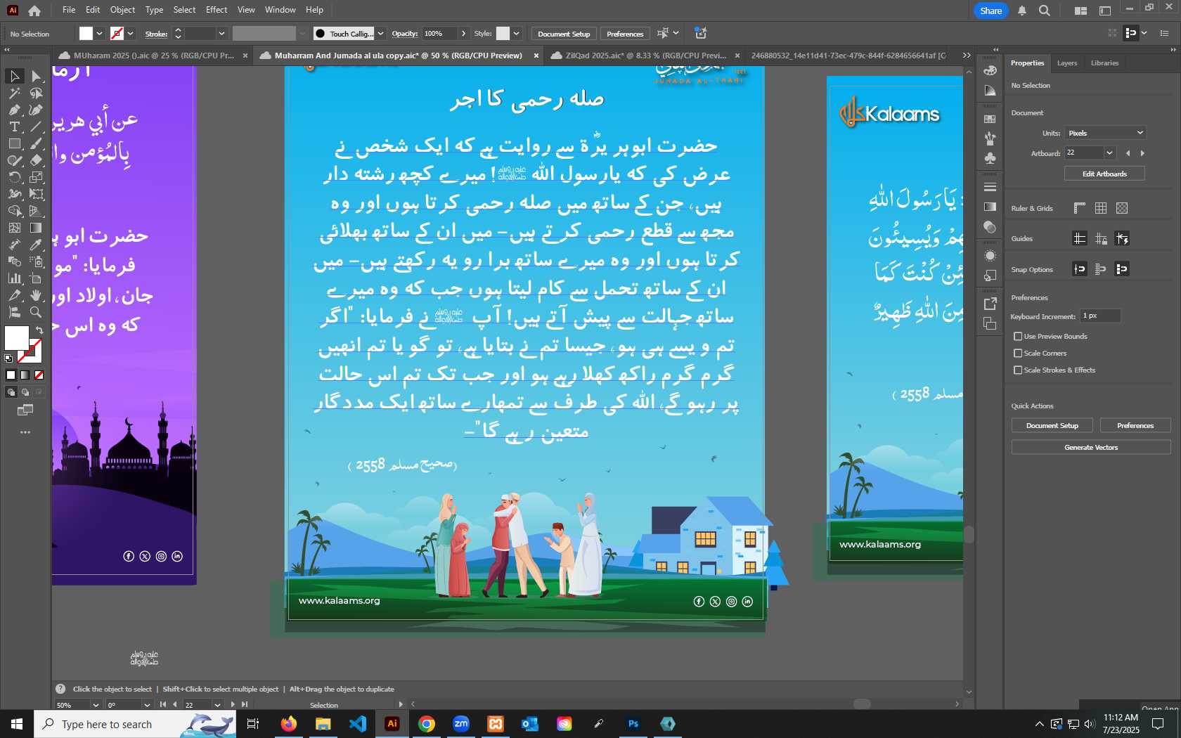Choose the Magic Wand tool
The image size is (1181, 738).
point(14,93)
